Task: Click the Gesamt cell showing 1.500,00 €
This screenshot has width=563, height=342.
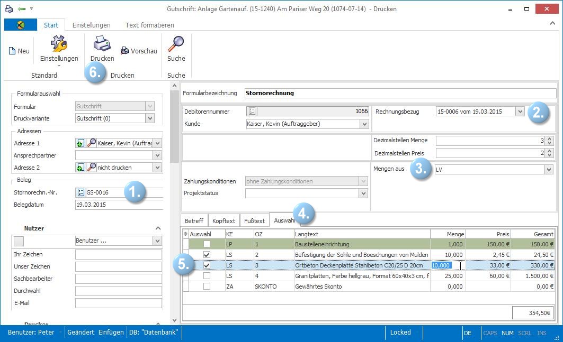Action: pyautogui.click(x=533, y=276)
